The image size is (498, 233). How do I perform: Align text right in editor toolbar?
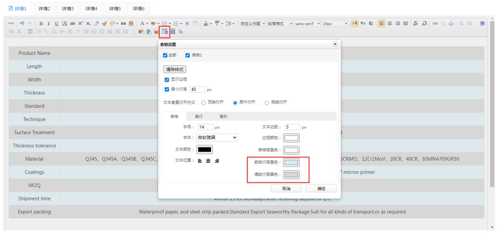pyautogui.click(x=398, y=24)
